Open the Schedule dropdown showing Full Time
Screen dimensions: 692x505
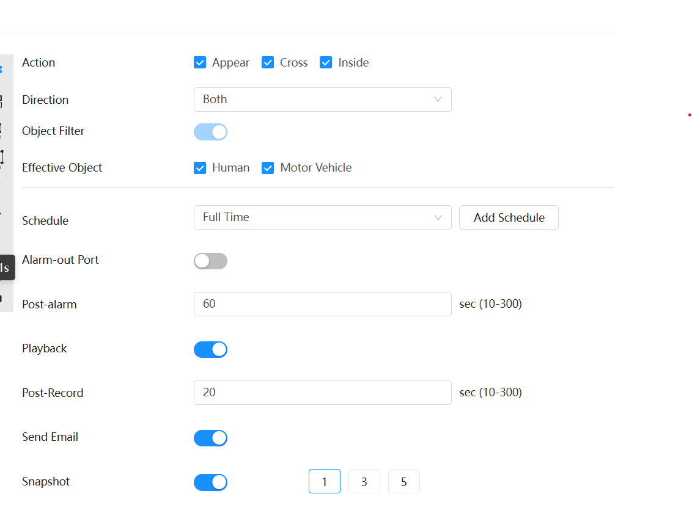tap(323, 217)
